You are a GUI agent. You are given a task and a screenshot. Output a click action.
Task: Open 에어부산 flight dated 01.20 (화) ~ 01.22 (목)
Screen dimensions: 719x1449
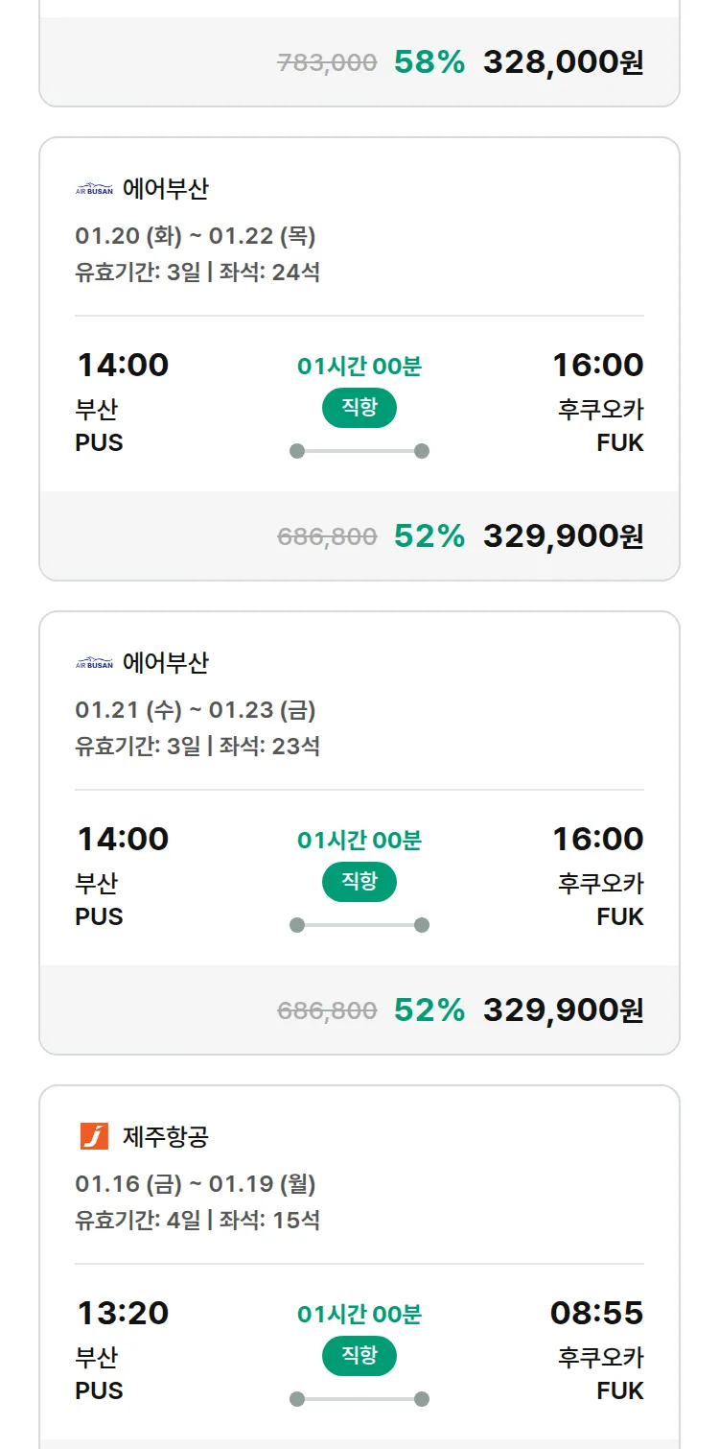[196, 236]
